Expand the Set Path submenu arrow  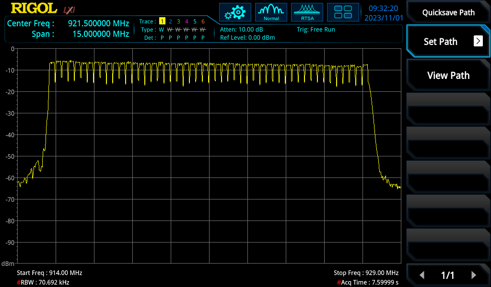click(x=478, y=41)
